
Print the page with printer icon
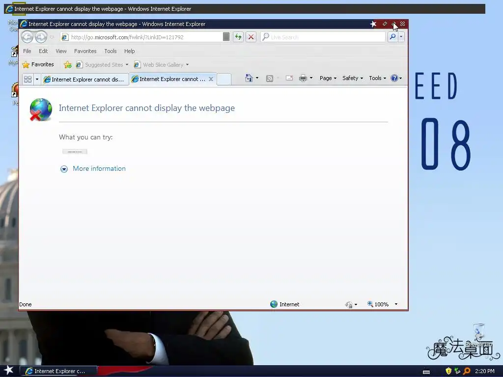coord(303,78)
